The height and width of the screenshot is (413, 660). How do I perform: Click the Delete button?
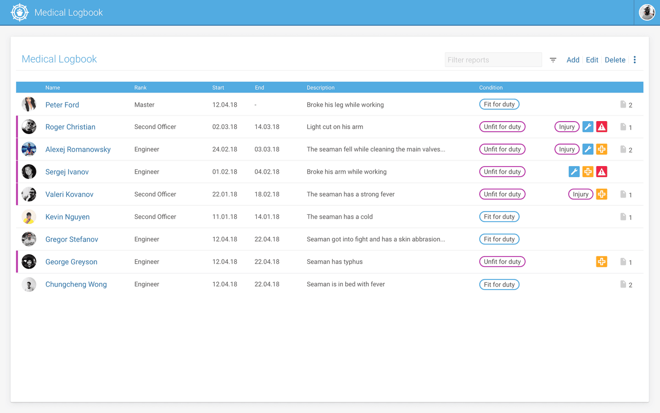(615, 60)
